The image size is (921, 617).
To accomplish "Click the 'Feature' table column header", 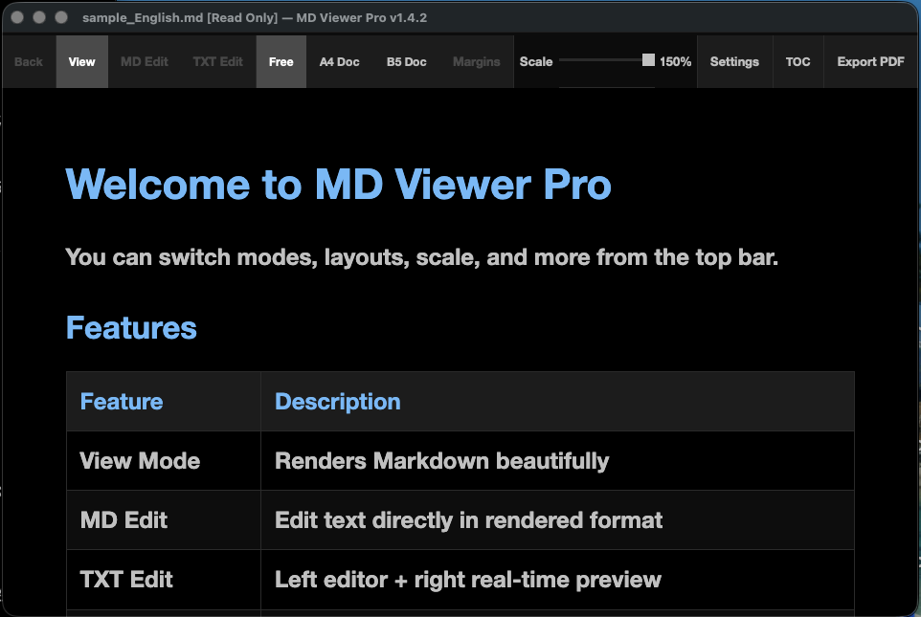I will (164, 402).
